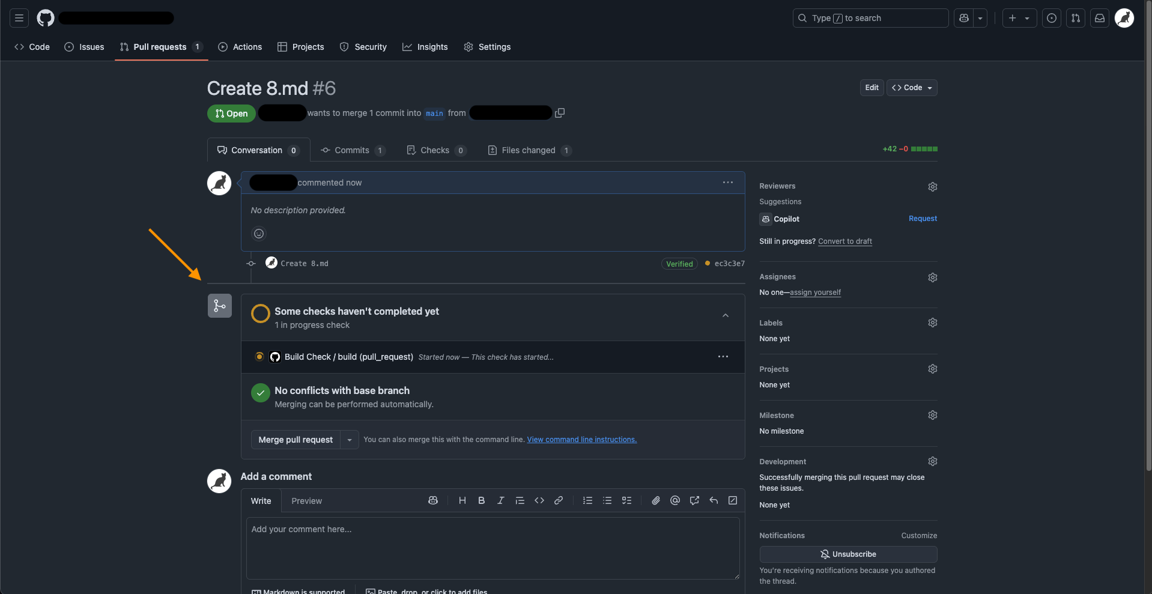
Task: Open View command line instructions link
Action: click(x=581, y=440)
